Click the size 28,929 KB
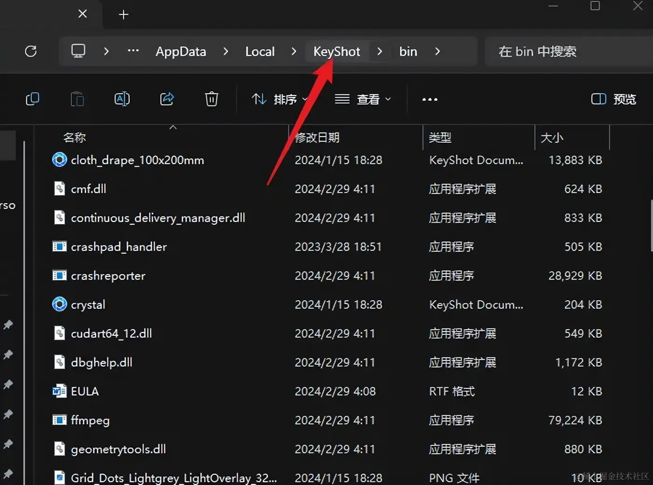Screen dimensions: 653x485 click(x=575, y=276)
